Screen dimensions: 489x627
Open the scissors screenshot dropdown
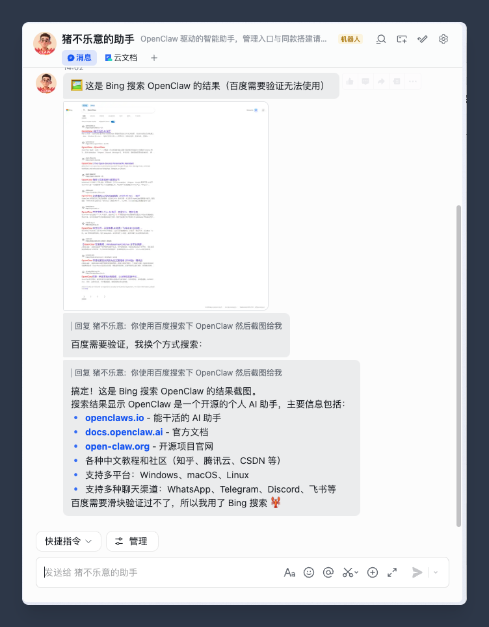click(350, 572)
